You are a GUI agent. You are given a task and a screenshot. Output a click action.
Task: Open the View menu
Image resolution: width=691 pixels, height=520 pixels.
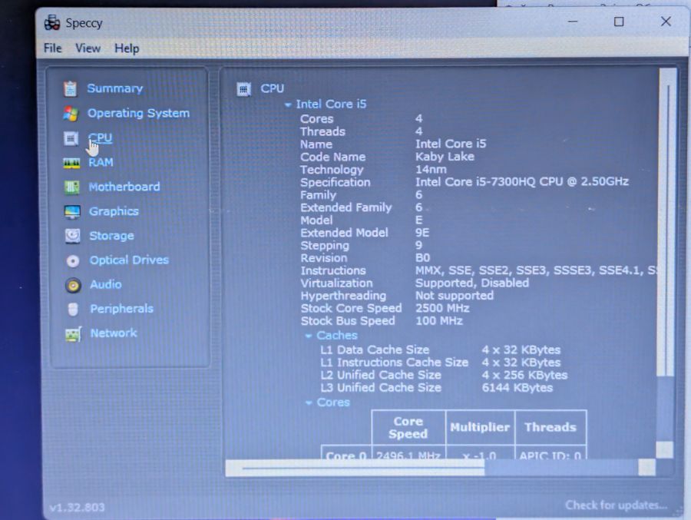(88, 48)
